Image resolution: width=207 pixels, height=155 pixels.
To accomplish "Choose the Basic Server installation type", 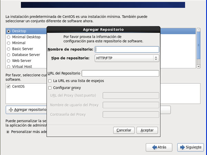I will pyautogui.click(x=8, y=49).
